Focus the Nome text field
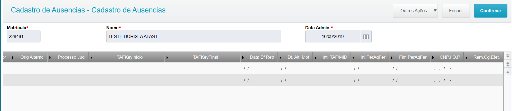 pyautogui.click(x=193, y=37)
